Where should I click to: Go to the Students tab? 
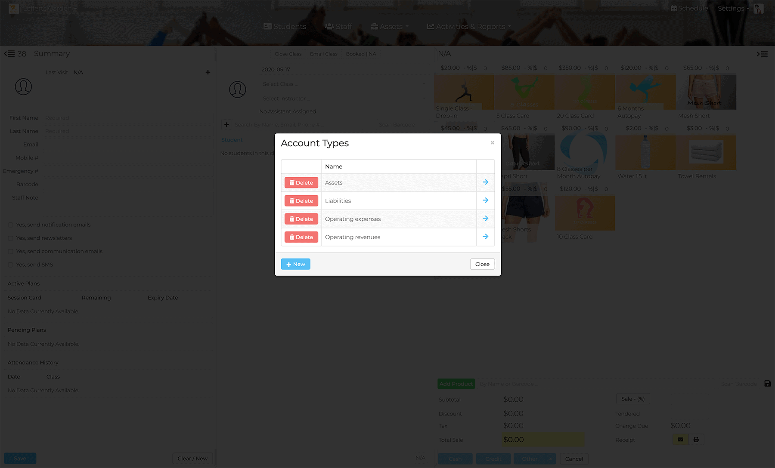[285, 27]
